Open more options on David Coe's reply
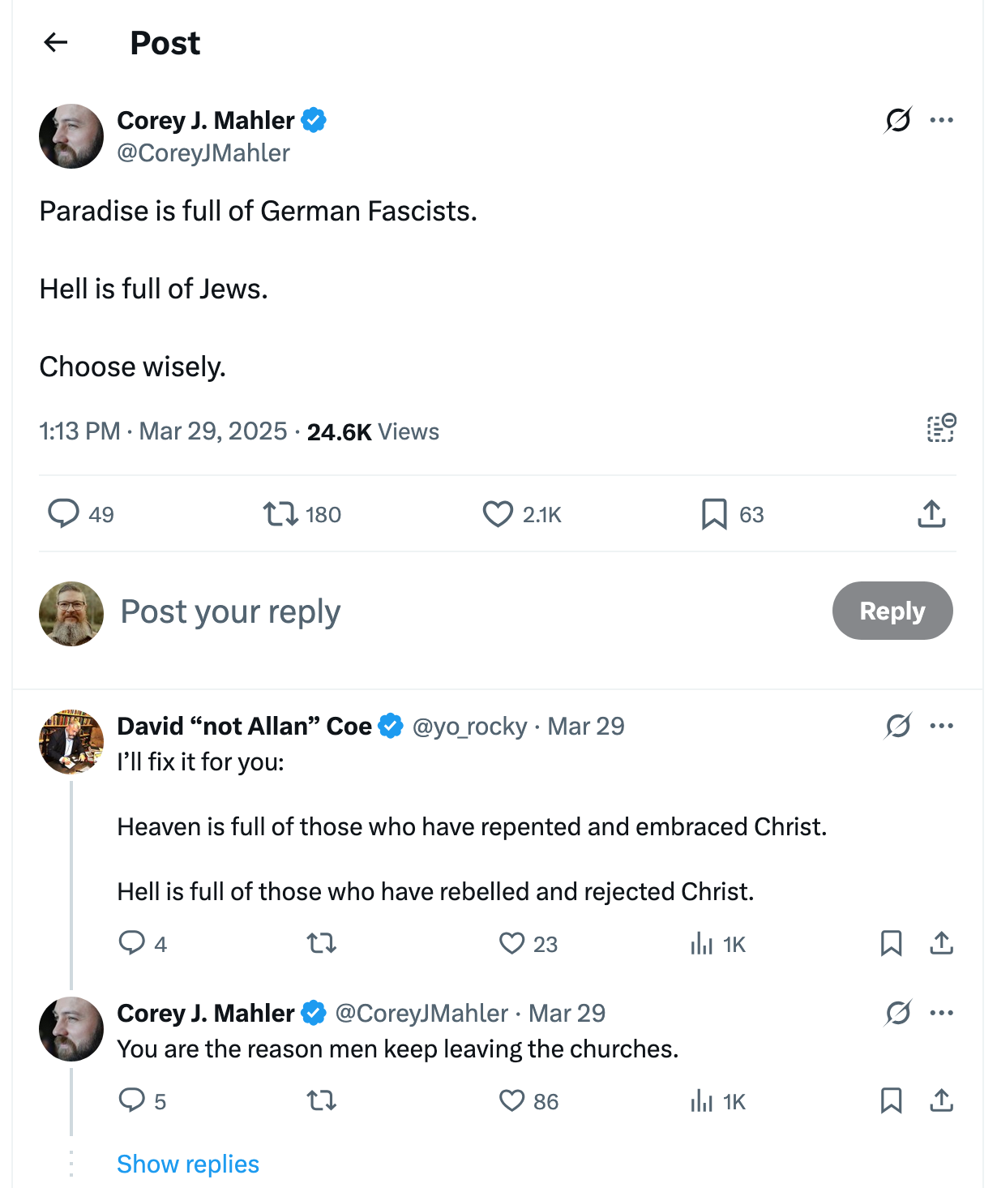Image resolution: width=997 pixels, height=1188 pixels. point(942,726)
